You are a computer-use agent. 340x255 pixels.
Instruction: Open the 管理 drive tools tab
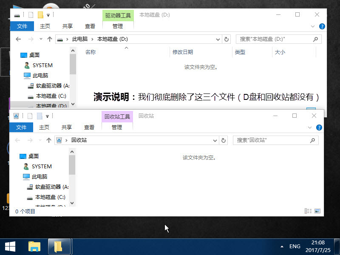click(x=118, y=25)
